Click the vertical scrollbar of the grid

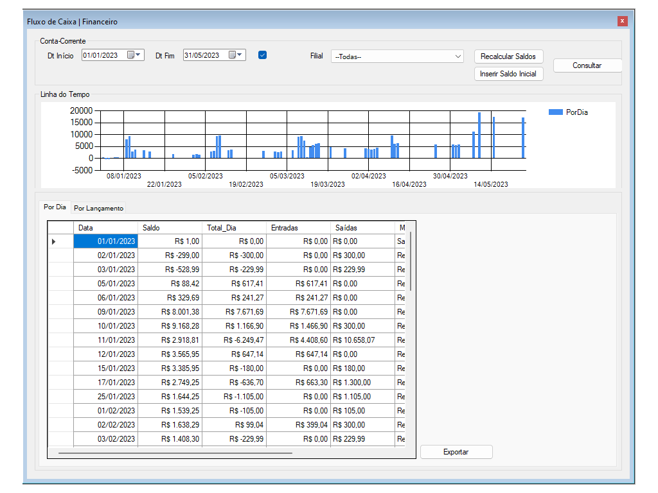(410, 262)
